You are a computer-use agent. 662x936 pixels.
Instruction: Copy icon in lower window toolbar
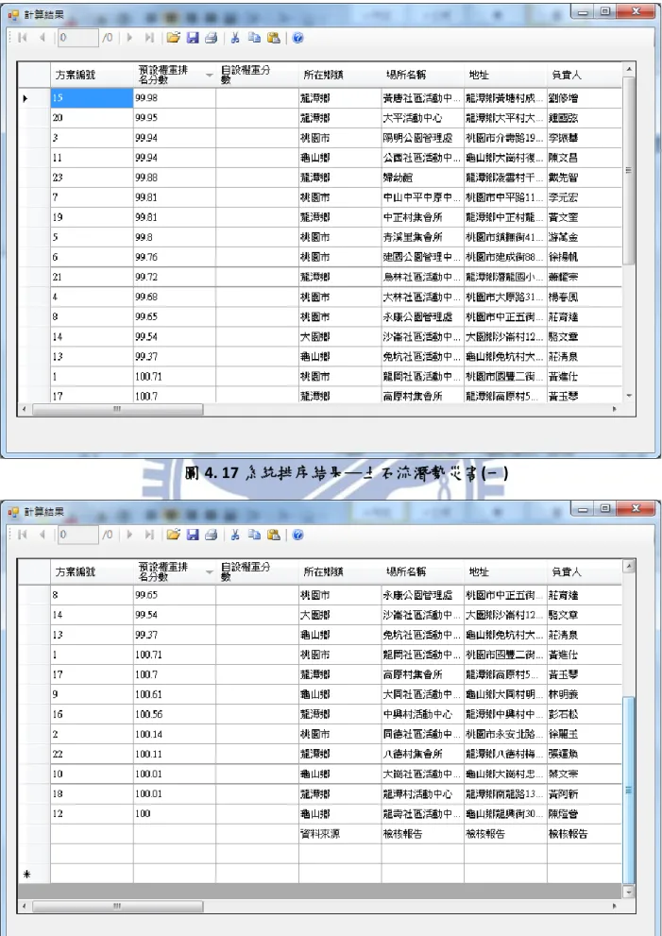tap(254, 535)
